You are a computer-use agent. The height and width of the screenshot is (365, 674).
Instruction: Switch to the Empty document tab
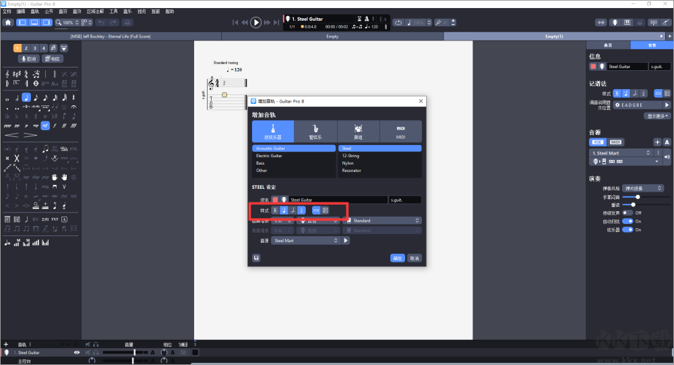pyautogui.click(x=332, y=36)
